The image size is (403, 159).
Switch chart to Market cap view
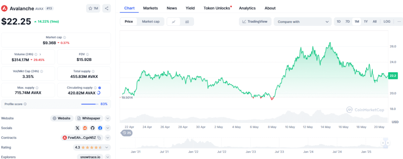pyautogui.click(x=151, y=22)
